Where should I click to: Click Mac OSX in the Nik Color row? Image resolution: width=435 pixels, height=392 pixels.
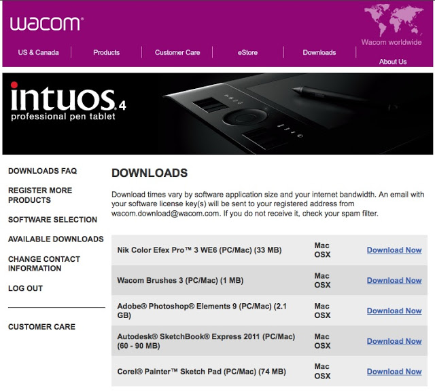[x=322, y=250]
